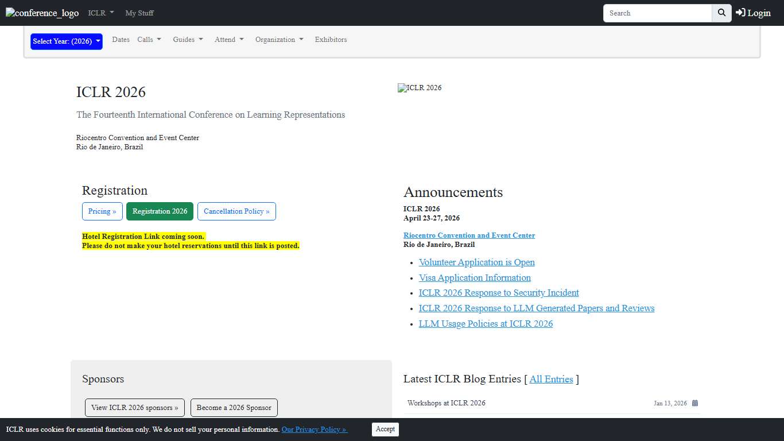The height and width of the screenshot is (441, 784).
Task: Go to the Dates menu item
Action: coord(121,40)
